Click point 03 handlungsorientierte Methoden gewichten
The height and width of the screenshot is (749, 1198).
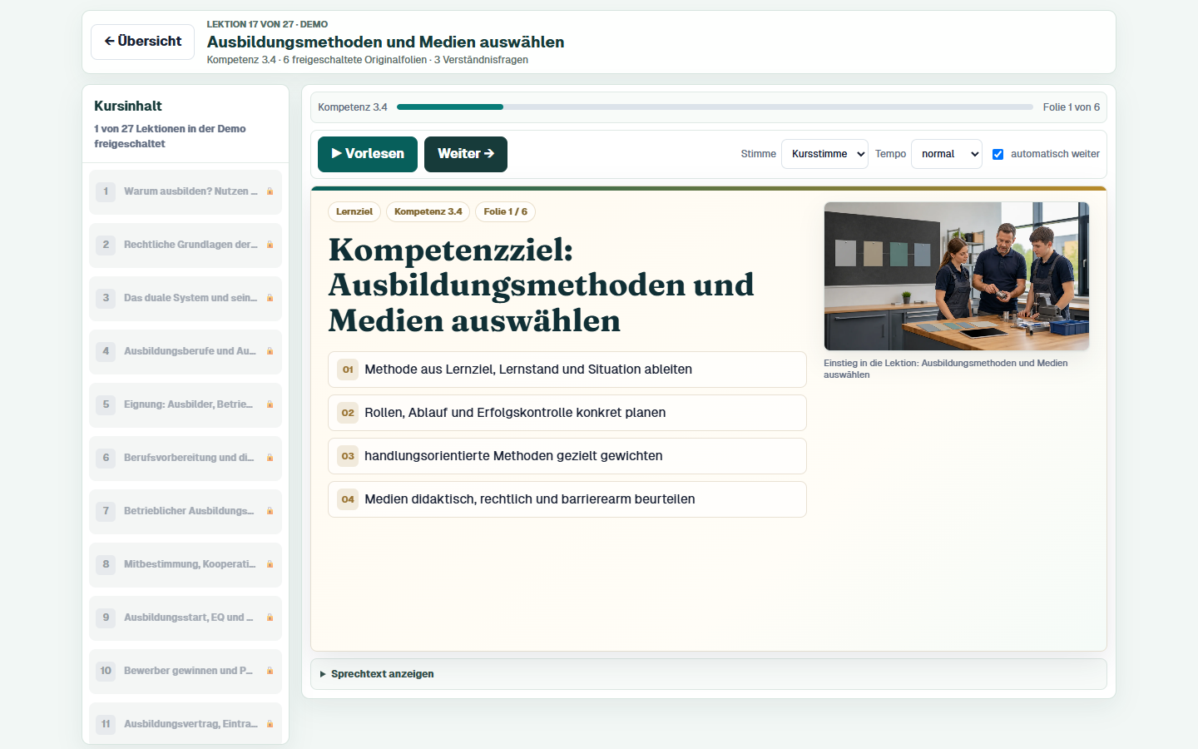(567, 456)
